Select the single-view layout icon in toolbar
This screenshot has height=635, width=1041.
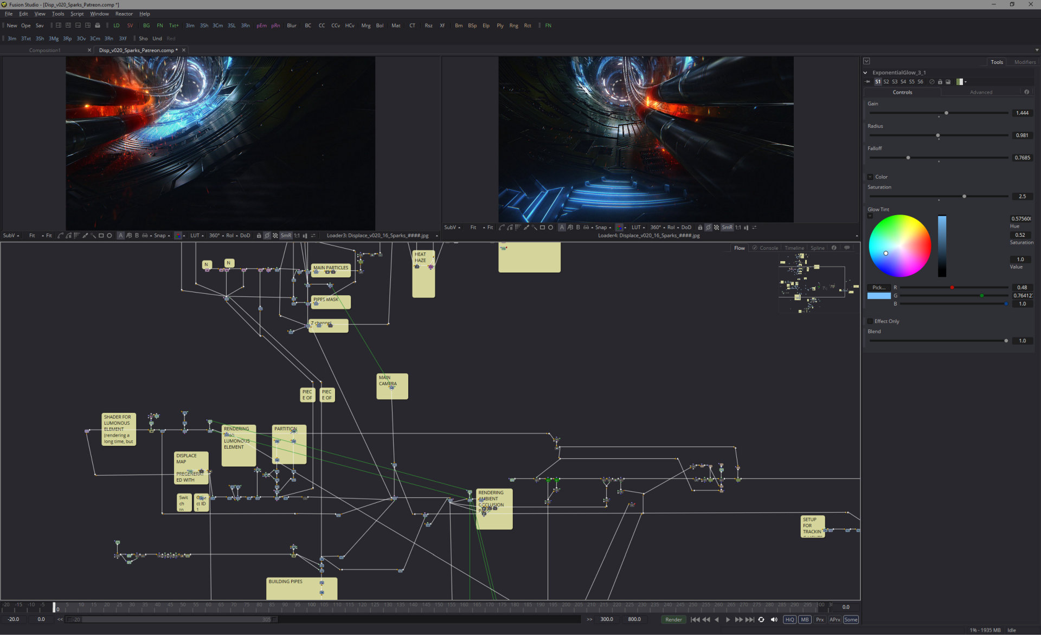click(58, 25)
